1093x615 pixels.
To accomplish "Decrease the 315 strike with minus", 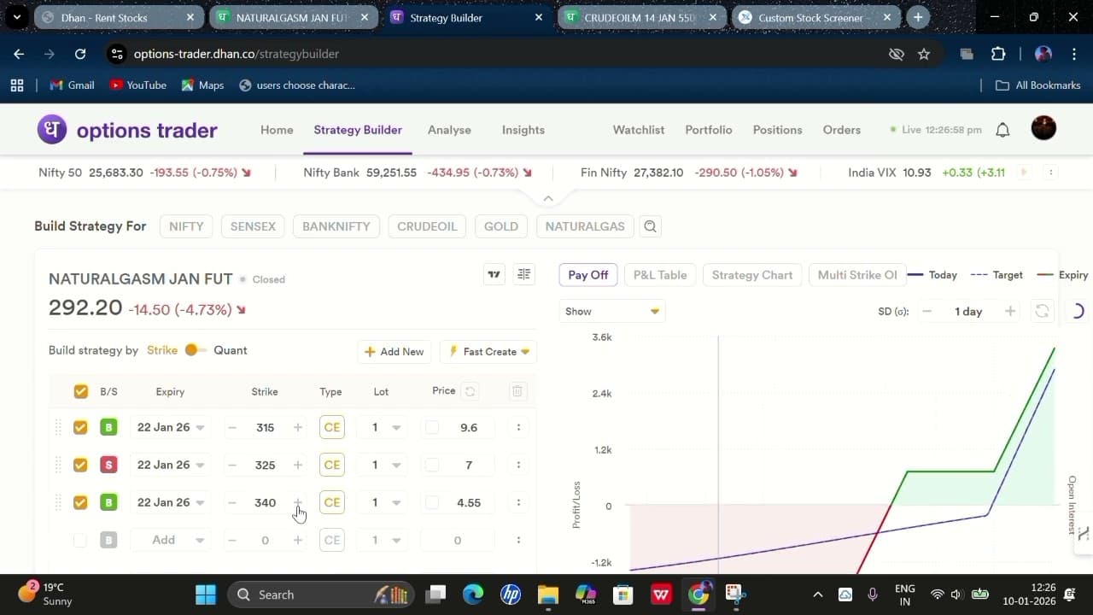I will [232, 427].
